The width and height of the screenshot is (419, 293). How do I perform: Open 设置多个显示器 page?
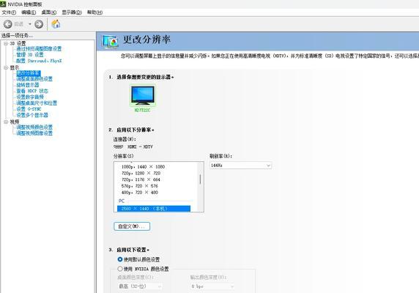pyautogui.click(x=32, y=115)
